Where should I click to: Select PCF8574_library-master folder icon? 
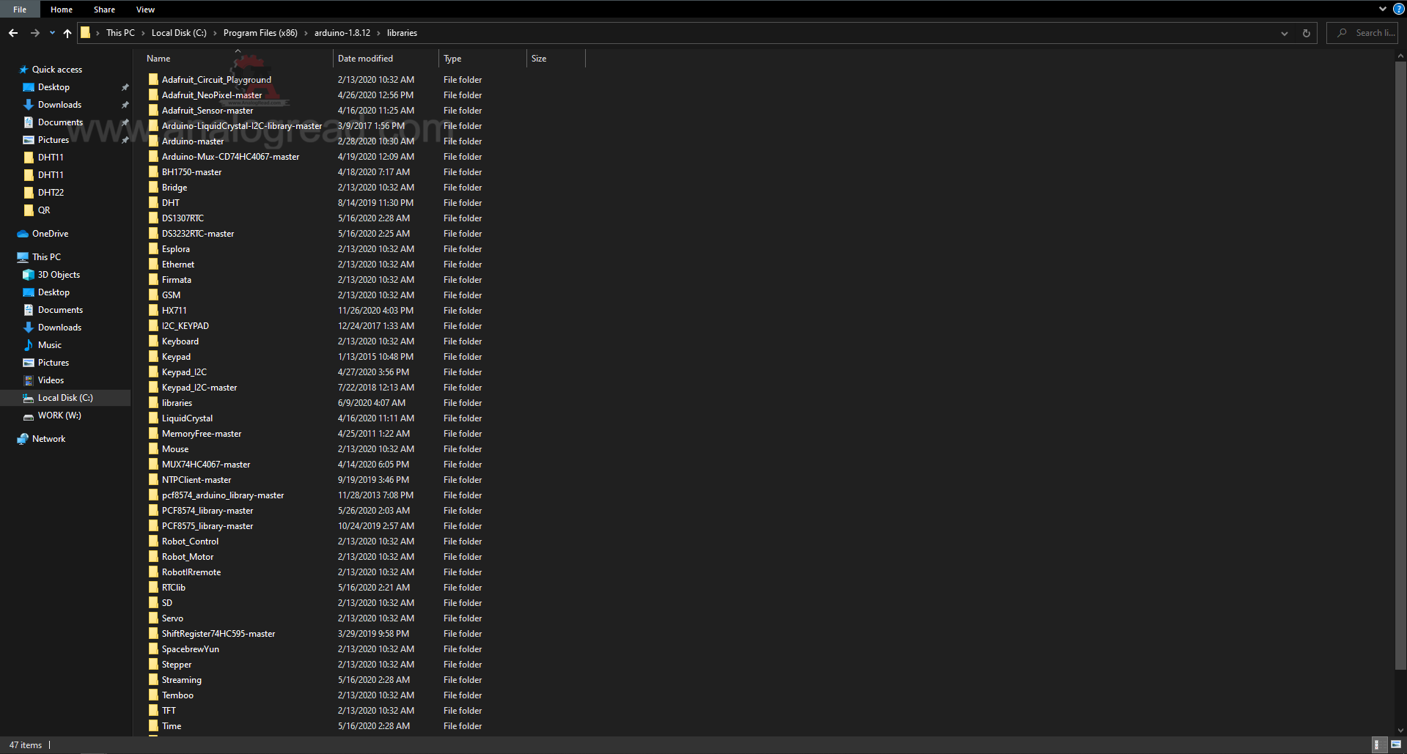tap(153, 510)
